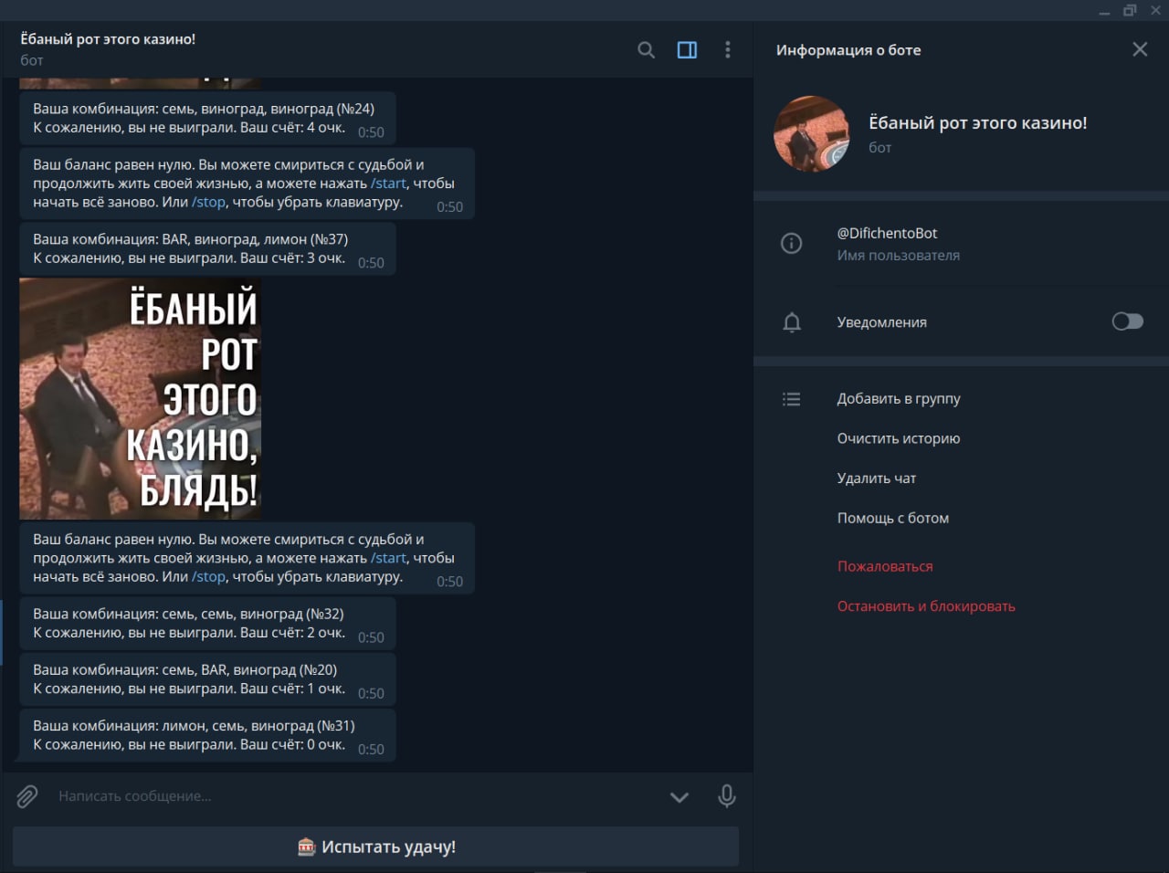
Task: Select Удалить чат
Action: pyautogui.click(x=877, y=479)
